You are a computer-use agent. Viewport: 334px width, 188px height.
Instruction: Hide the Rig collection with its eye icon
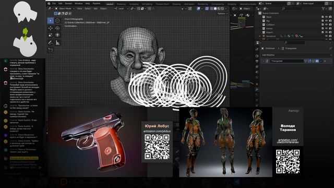[x=326, y=21]
